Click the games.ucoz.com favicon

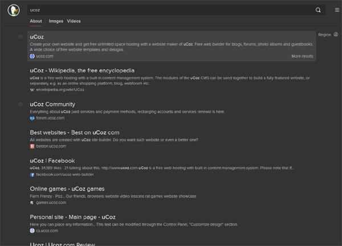(32, 203)
